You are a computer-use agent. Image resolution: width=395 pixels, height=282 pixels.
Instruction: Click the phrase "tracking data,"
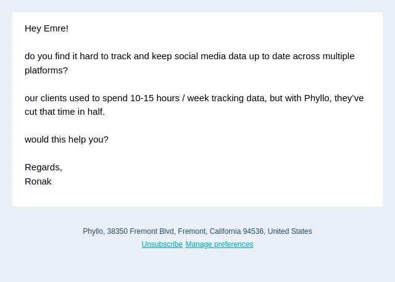[x=239, y=98]
